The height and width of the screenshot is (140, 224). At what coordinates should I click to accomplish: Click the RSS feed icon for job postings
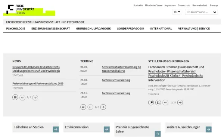click(x=158, y=102)
